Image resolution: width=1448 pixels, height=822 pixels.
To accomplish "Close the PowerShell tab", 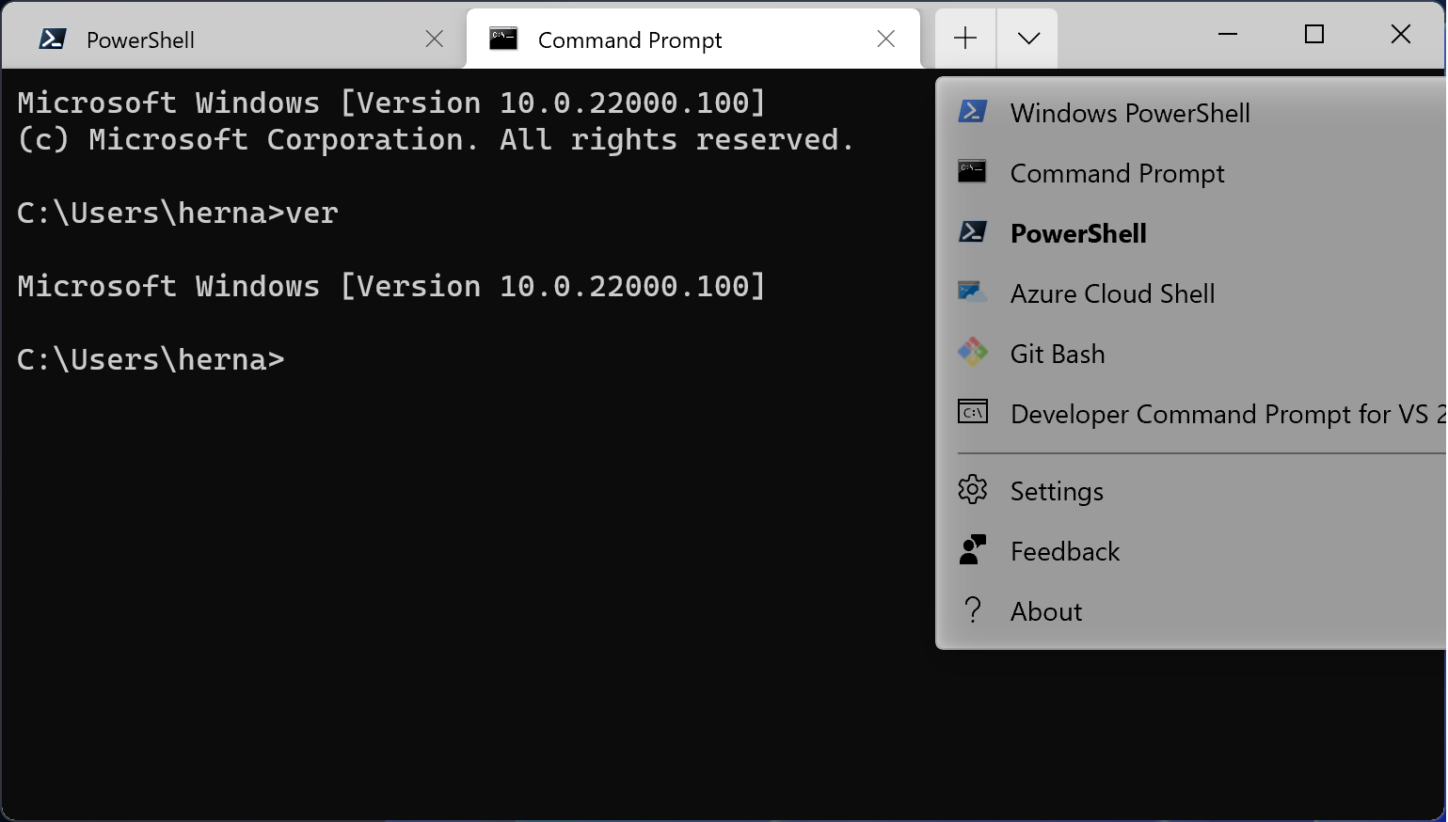I will tap(433, 39).
